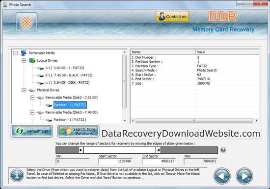Select Removable Media (Disk3 - 7.46 GB)
Image resolution: width=270 pixels, height=189 pixels.
pyautogui.click(x=72, y=112)
